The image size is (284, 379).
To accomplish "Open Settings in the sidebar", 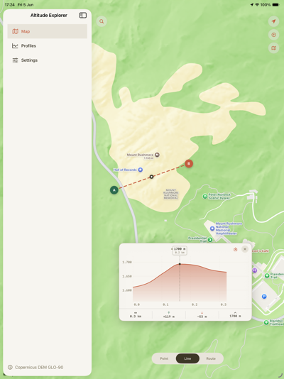I will tap(48, 60).
